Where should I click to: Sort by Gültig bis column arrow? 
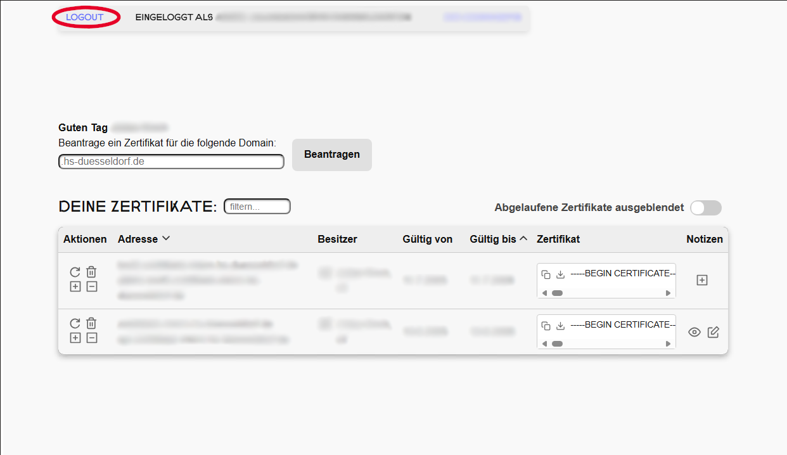pyautogui.click(x=523, y=239)
